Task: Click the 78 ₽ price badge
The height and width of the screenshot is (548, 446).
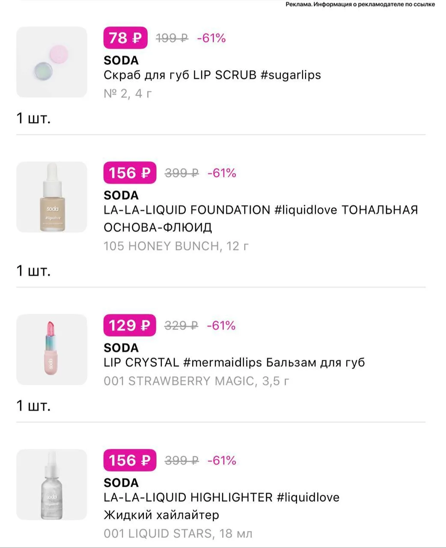Action: [x=125, y=38]
